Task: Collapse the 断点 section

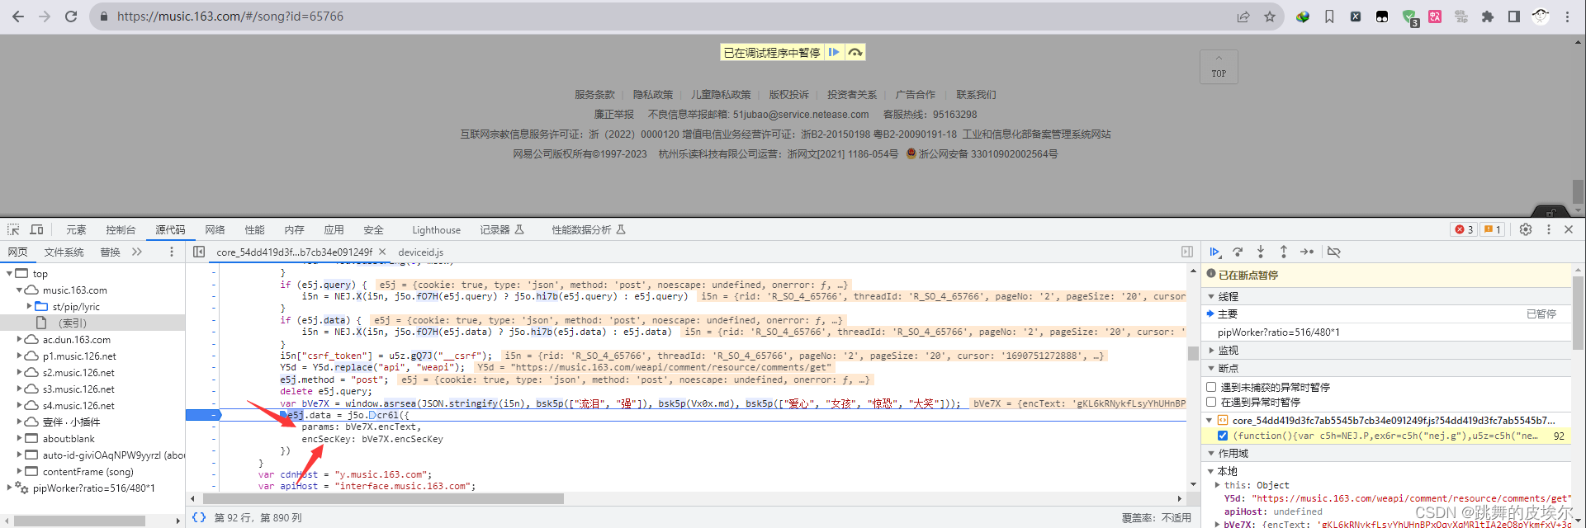Action: point(1211,369)
